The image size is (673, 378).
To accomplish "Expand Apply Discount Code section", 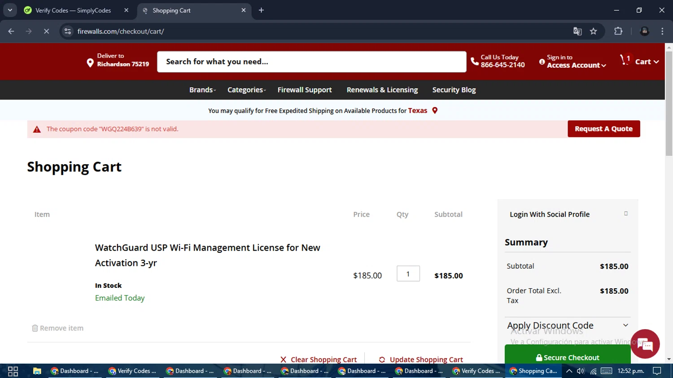I will [x=568, y=326].
